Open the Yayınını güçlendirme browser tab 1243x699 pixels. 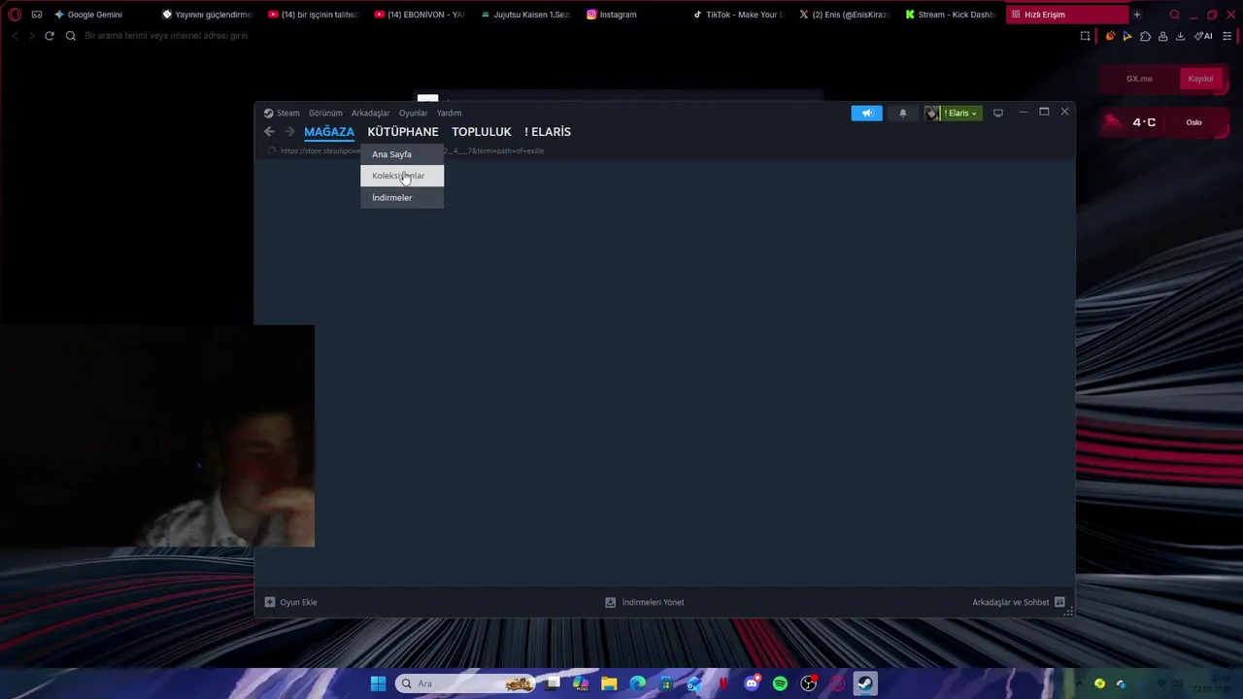(207, 15)
